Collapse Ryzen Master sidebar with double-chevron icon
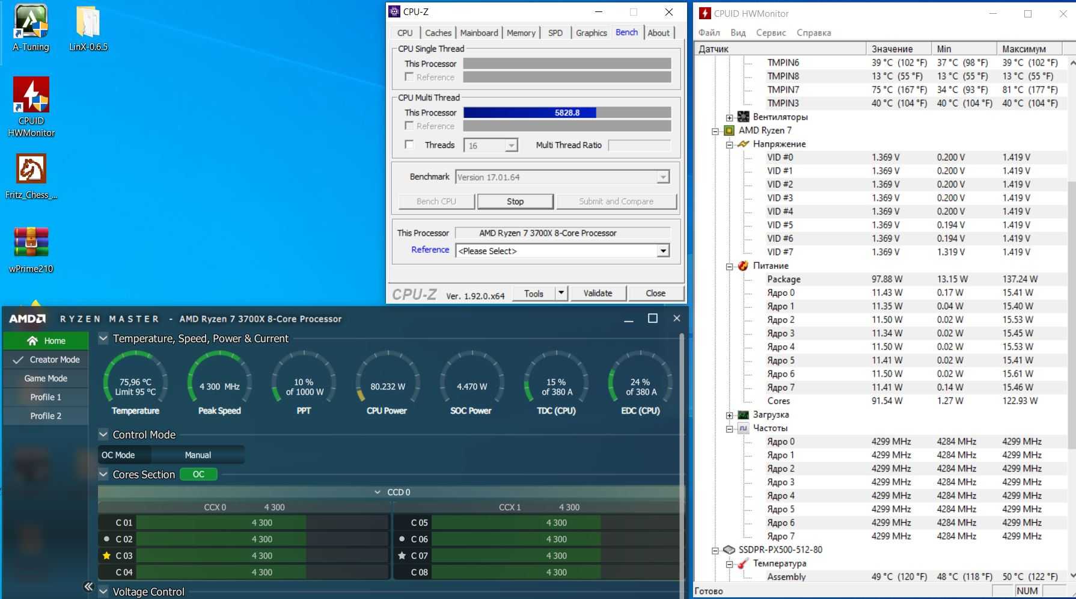 [x=88, y=586]
